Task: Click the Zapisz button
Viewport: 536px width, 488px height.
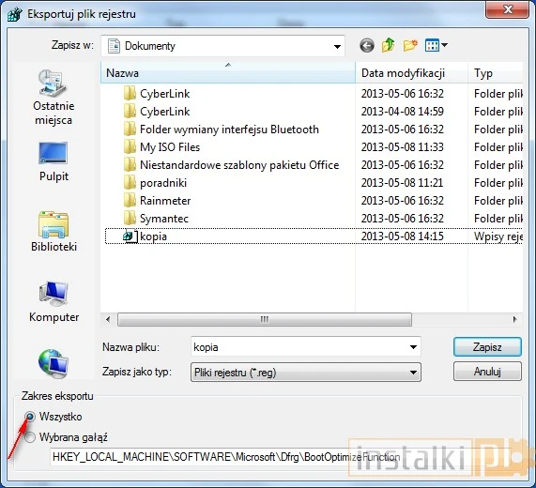Action: pos(487,347)
